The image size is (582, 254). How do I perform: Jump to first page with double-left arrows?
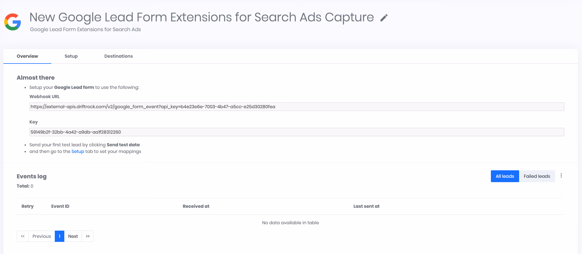23,236
